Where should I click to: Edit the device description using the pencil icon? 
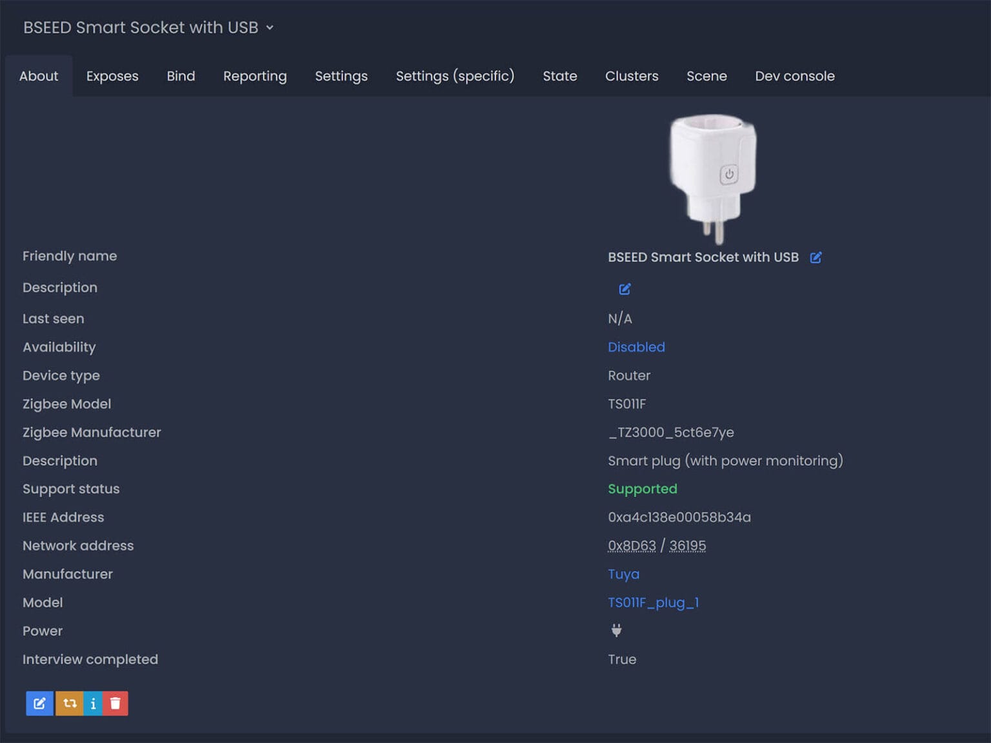coord(624,289)
